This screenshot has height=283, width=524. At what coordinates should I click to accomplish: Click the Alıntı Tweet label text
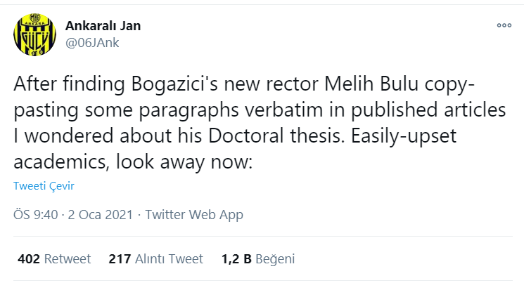click(x=169, y=258)
